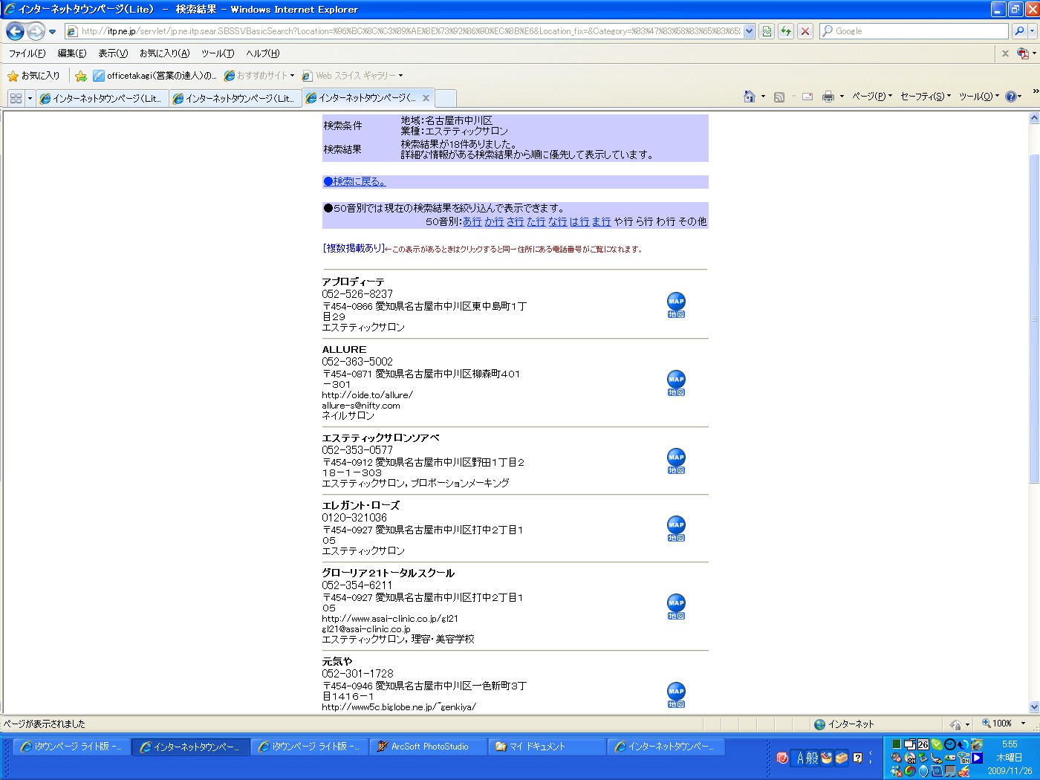
Task: Filter results by あ行 link
Action: coord(472,221)
